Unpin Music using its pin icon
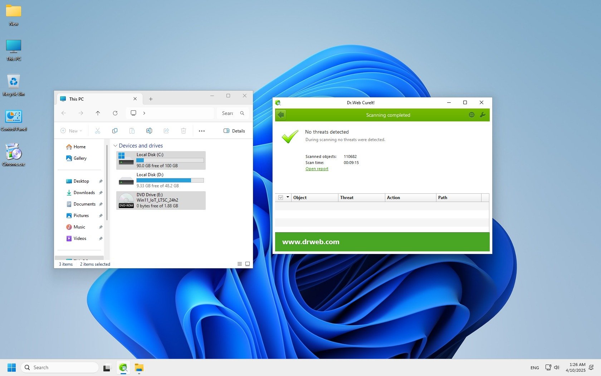This screenshot has height=376, width=601. (101, 227)
